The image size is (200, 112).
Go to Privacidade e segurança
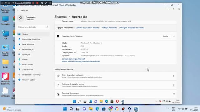[x=33, y=75]
